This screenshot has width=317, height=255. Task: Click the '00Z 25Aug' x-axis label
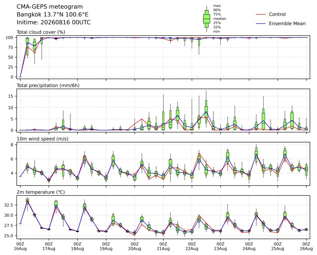278,246
